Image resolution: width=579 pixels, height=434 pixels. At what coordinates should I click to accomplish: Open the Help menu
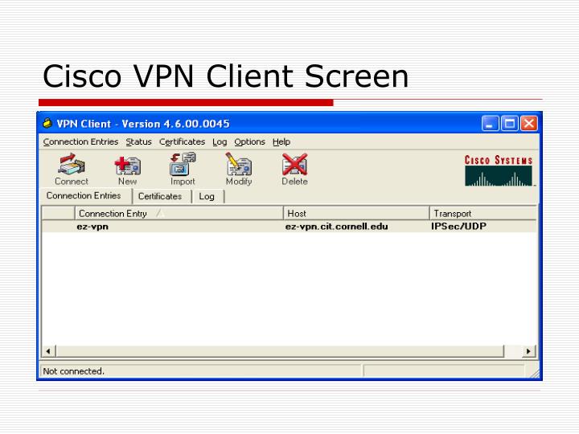click(x=281, y=141)
